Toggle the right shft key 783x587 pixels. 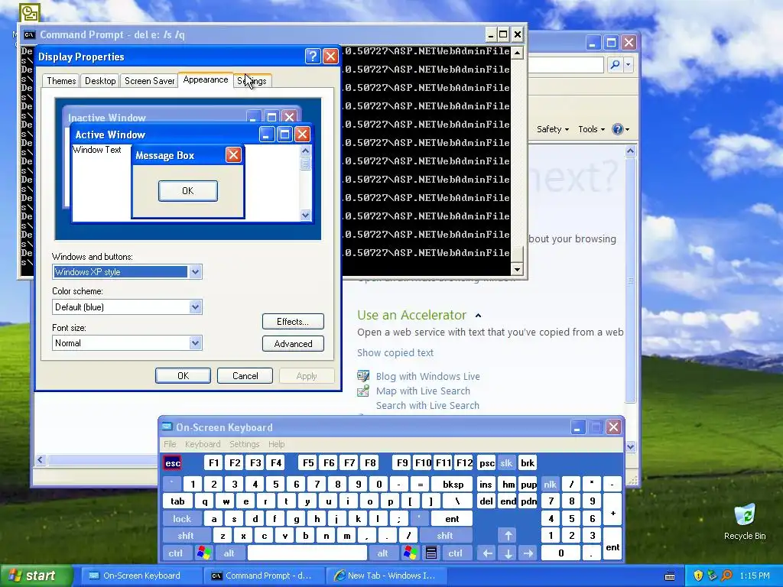(444, 536)
